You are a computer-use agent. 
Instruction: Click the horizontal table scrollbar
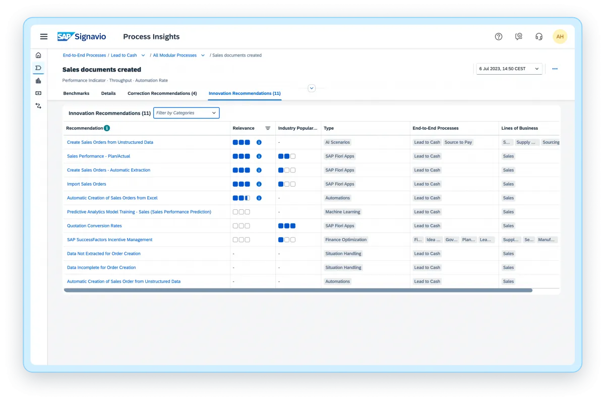coord(298,291)
